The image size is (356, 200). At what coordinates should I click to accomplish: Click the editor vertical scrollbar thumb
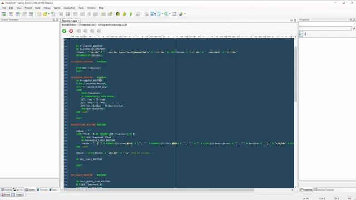pyautogui.click(x=295, y=74)
